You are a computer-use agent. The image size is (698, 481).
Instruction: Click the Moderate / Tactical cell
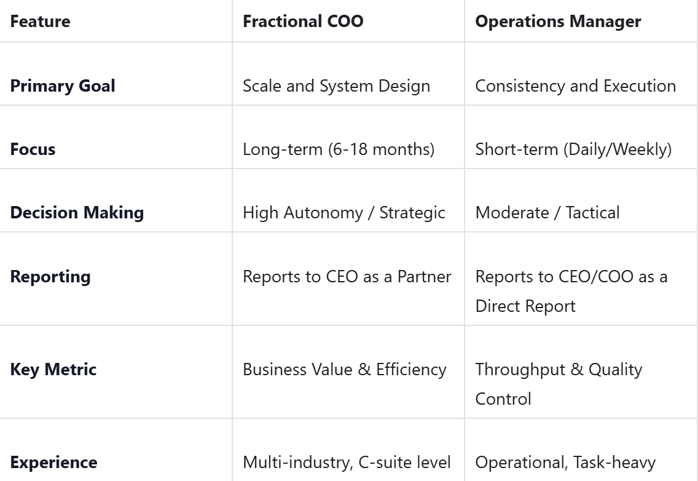click(x=547, y=213)
